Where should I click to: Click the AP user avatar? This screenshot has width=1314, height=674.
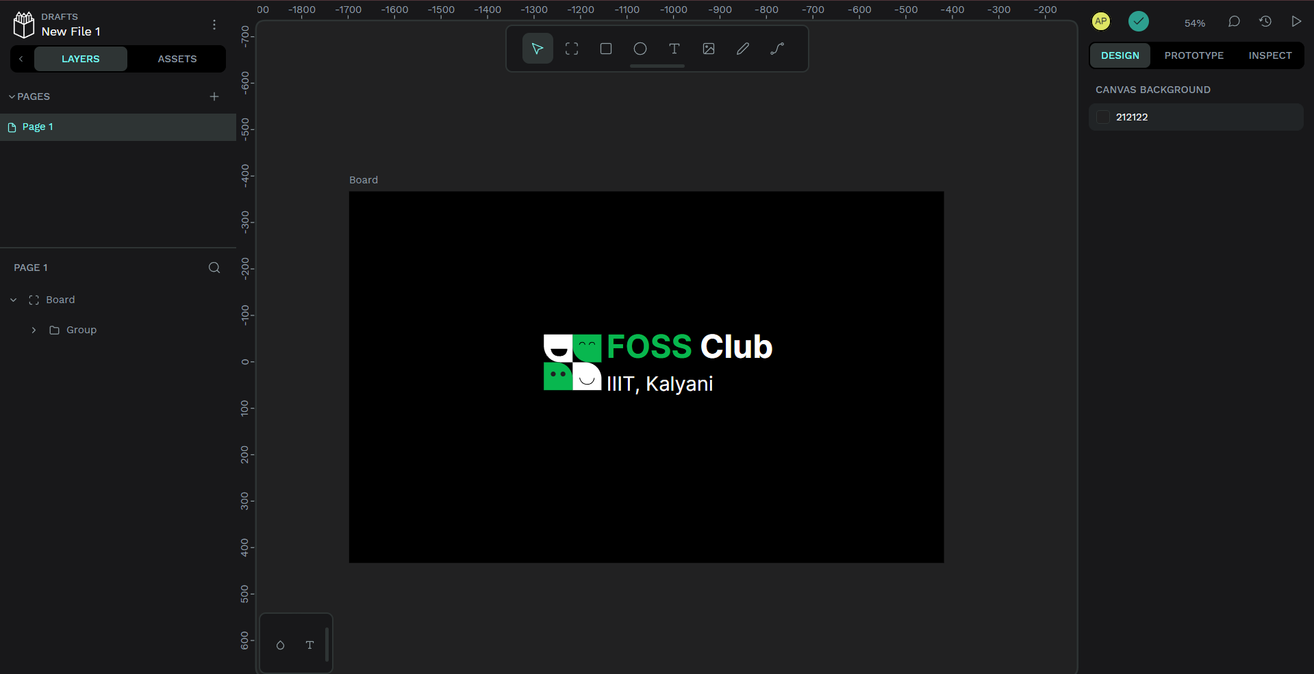coord(1101,21)
